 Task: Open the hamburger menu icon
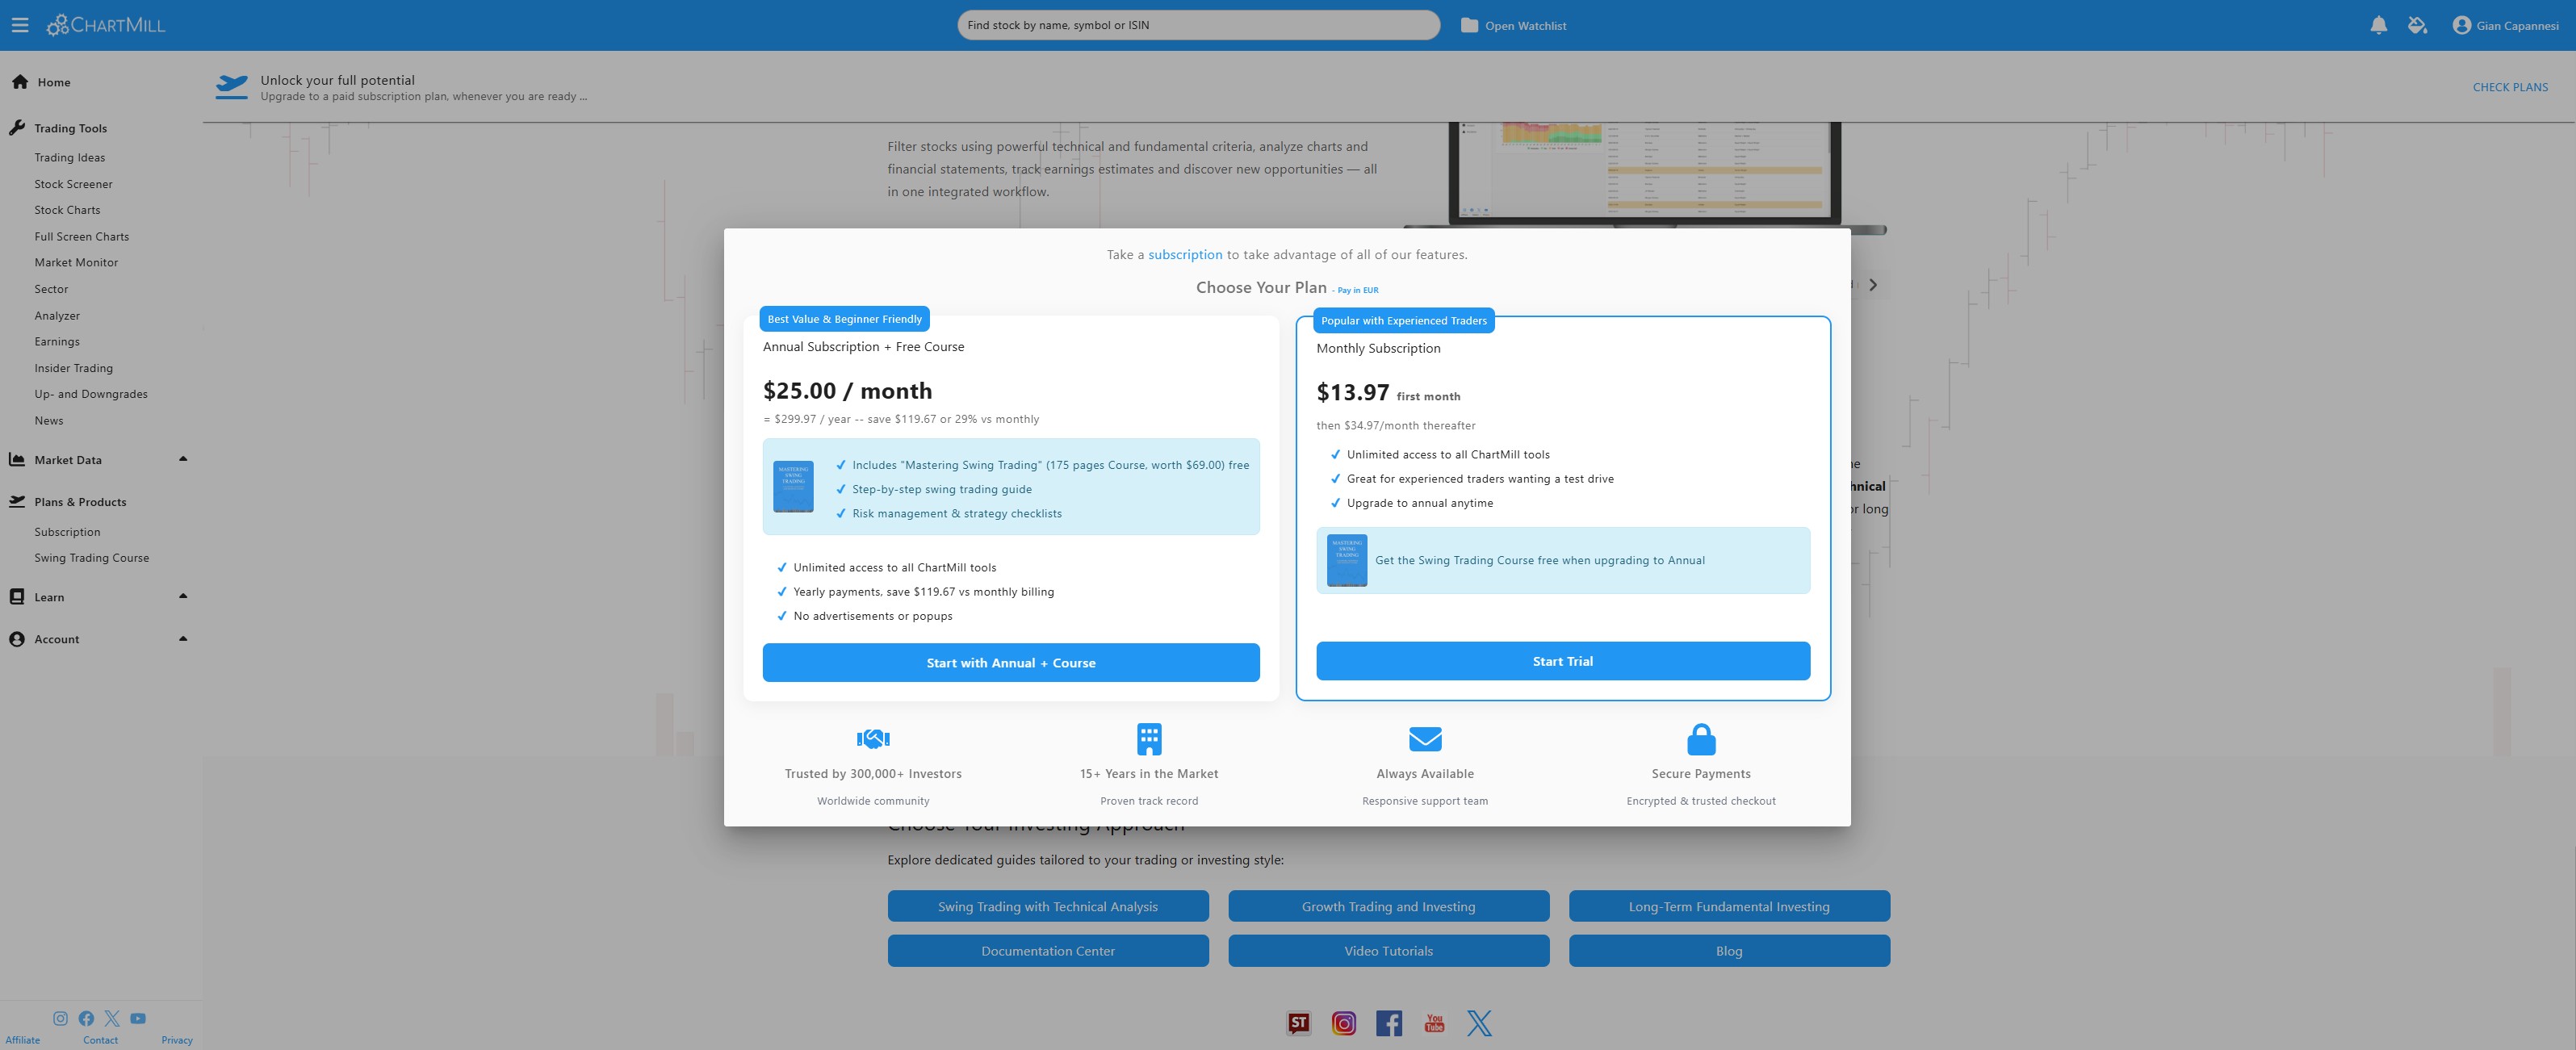tap(20, 25)
